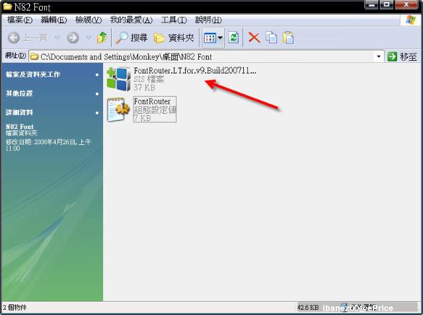Close the N82 Font window
This screenshot has height=315, width=423.
[406, 5]
